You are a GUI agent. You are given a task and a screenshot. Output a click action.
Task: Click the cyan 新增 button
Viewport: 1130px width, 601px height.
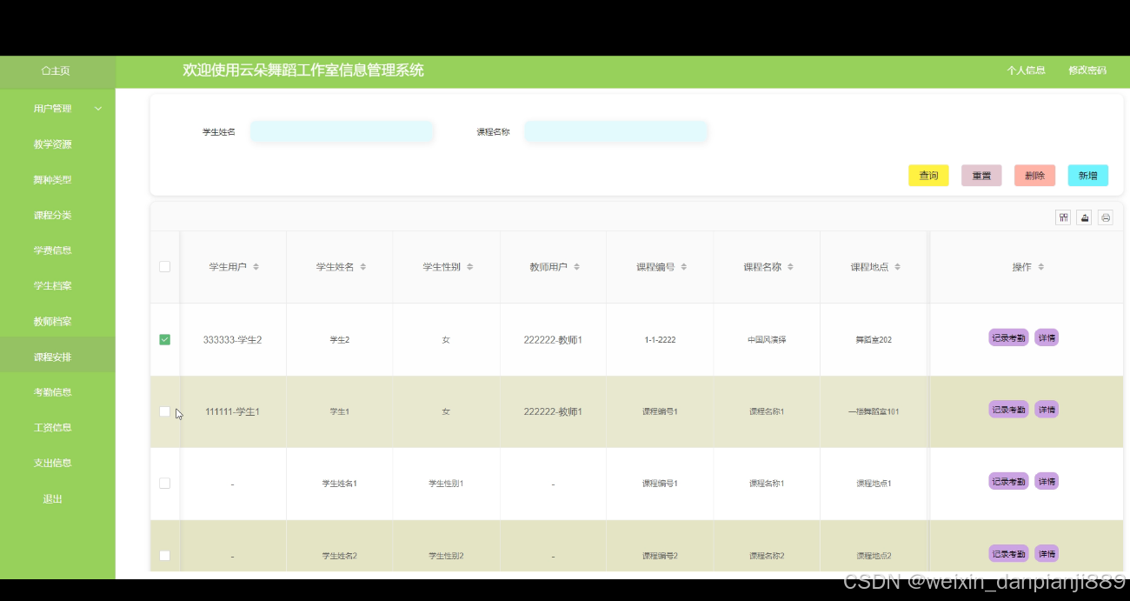[x=1087, y=176]
